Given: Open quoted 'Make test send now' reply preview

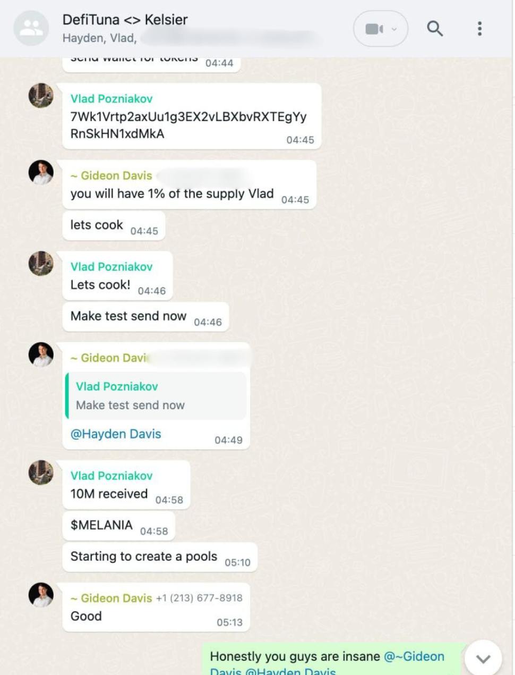Looking at the screenshot, I should pyautogui.click(x=156, y=396).
